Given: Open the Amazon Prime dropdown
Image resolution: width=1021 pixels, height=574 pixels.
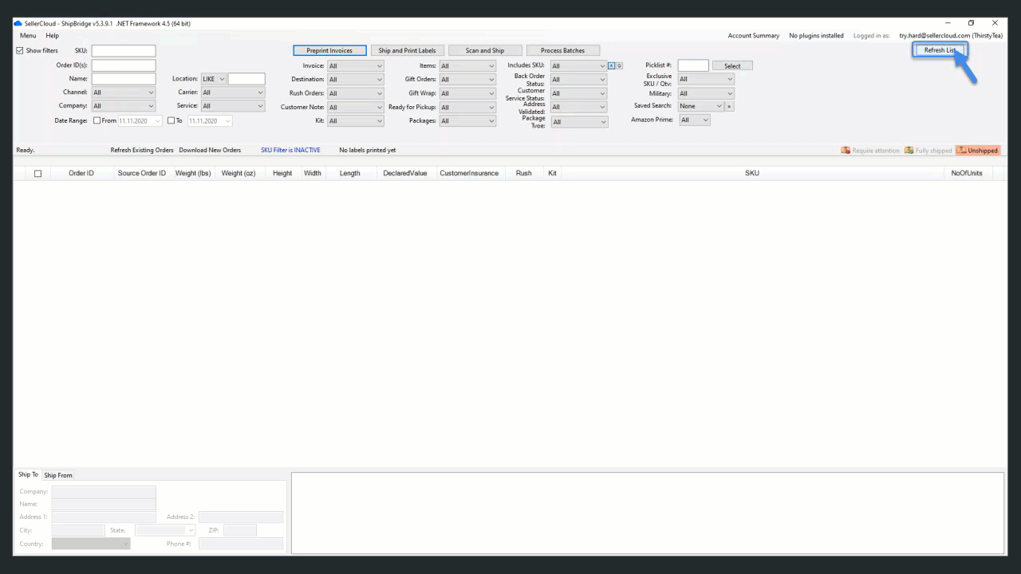Looking at the screenshot, I should (694, 120).
